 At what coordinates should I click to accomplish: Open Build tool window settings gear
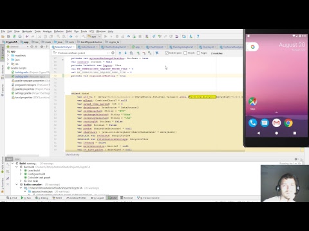click(296, 159)
